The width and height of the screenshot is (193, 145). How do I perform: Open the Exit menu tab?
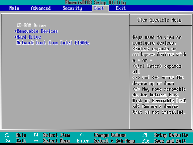tap(121, 8)
